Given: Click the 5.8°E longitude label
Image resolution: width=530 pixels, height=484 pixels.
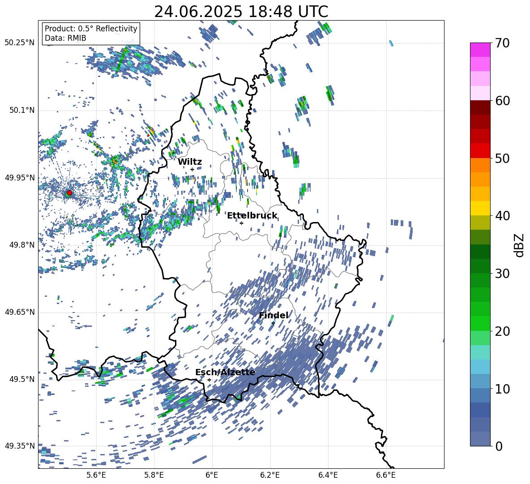Looking at the screenshot, I should (x=154, y=475).
